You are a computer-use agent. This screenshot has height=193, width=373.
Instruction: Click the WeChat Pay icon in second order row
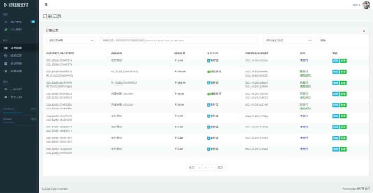[208, 72]
